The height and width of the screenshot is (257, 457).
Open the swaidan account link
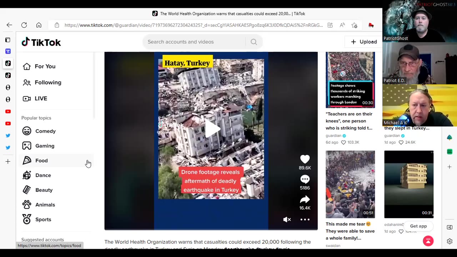(x=333, y=246)
